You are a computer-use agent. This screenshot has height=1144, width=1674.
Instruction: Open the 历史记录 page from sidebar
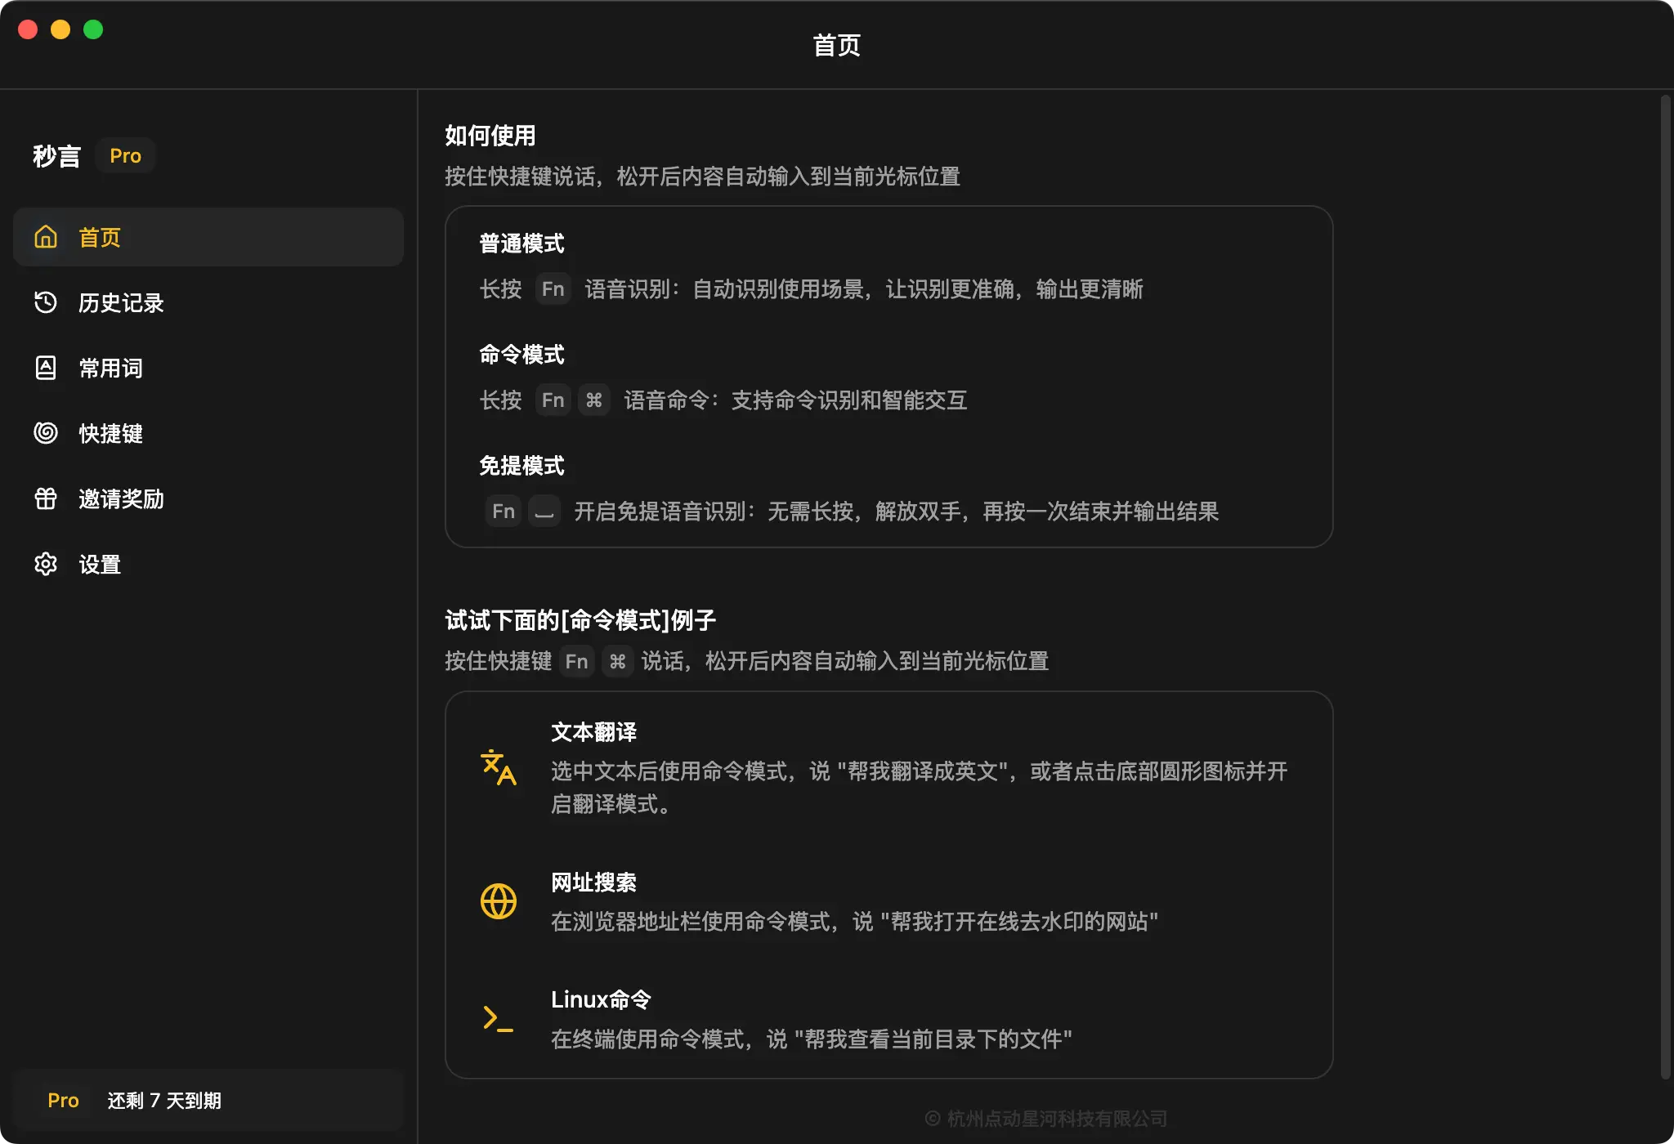(121, 303)
